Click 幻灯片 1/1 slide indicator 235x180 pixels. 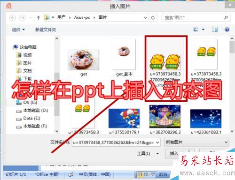click(x=16, y=174)
